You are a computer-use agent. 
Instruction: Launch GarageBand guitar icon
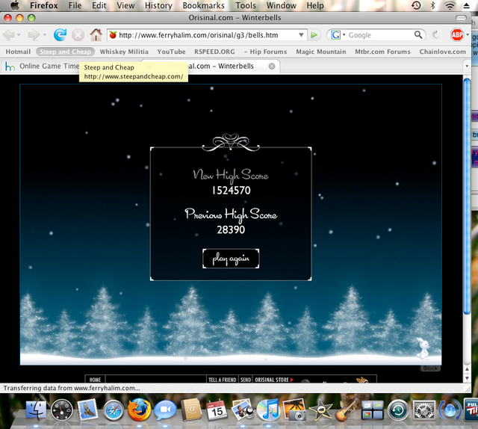(347, 410)
